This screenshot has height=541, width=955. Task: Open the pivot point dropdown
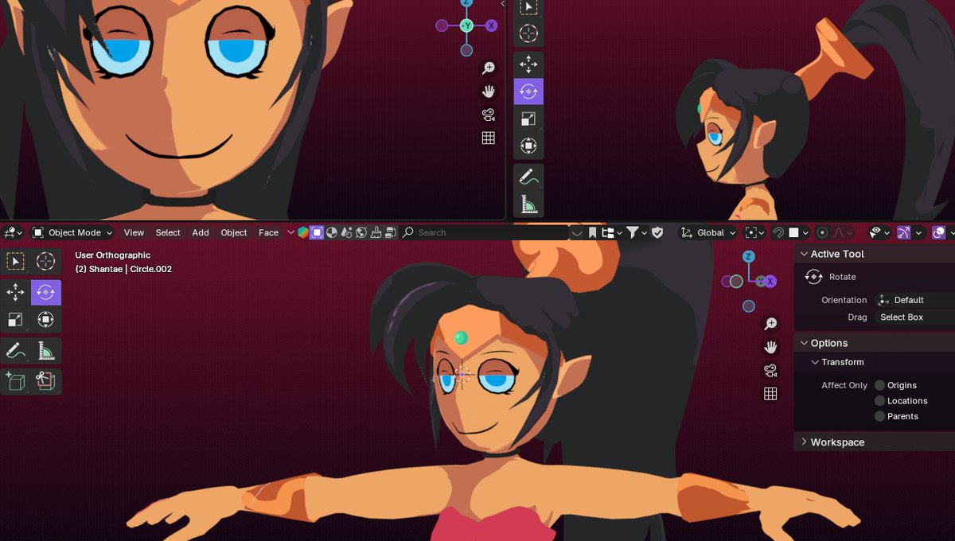pyautogui.click(x=754, y=232)
